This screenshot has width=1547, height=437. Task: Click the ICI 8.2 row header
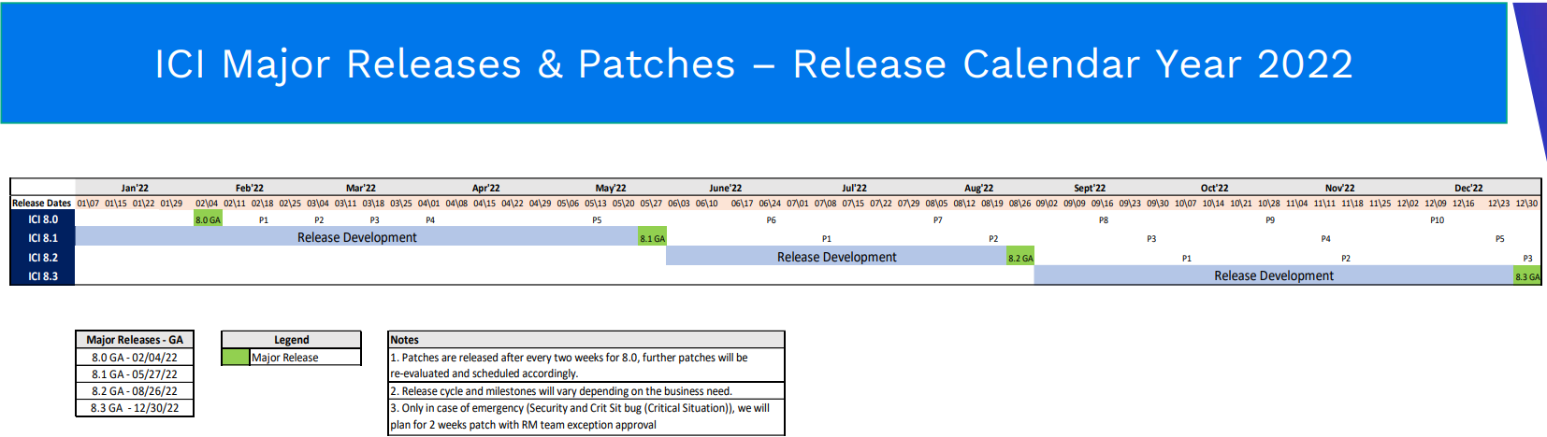43,258
